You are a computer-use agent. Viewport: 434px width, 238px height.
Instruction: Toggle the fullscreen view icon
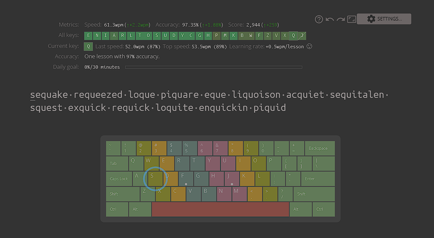pos(352,19)
